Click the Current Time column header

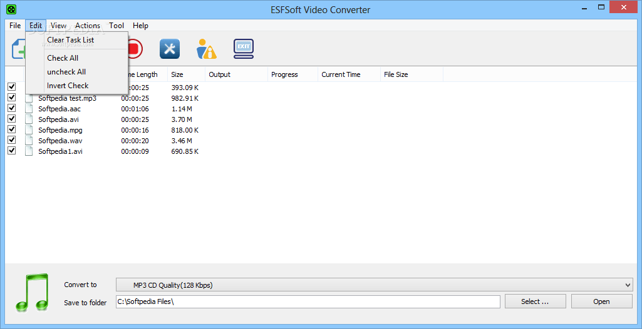pos(349,74)
